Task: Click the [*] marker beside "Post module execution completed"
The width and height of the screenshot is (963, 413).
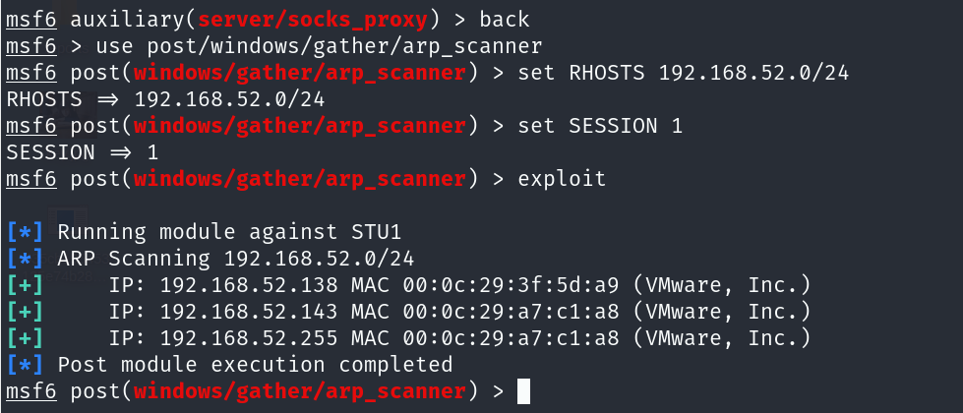Action: (24, 365)
